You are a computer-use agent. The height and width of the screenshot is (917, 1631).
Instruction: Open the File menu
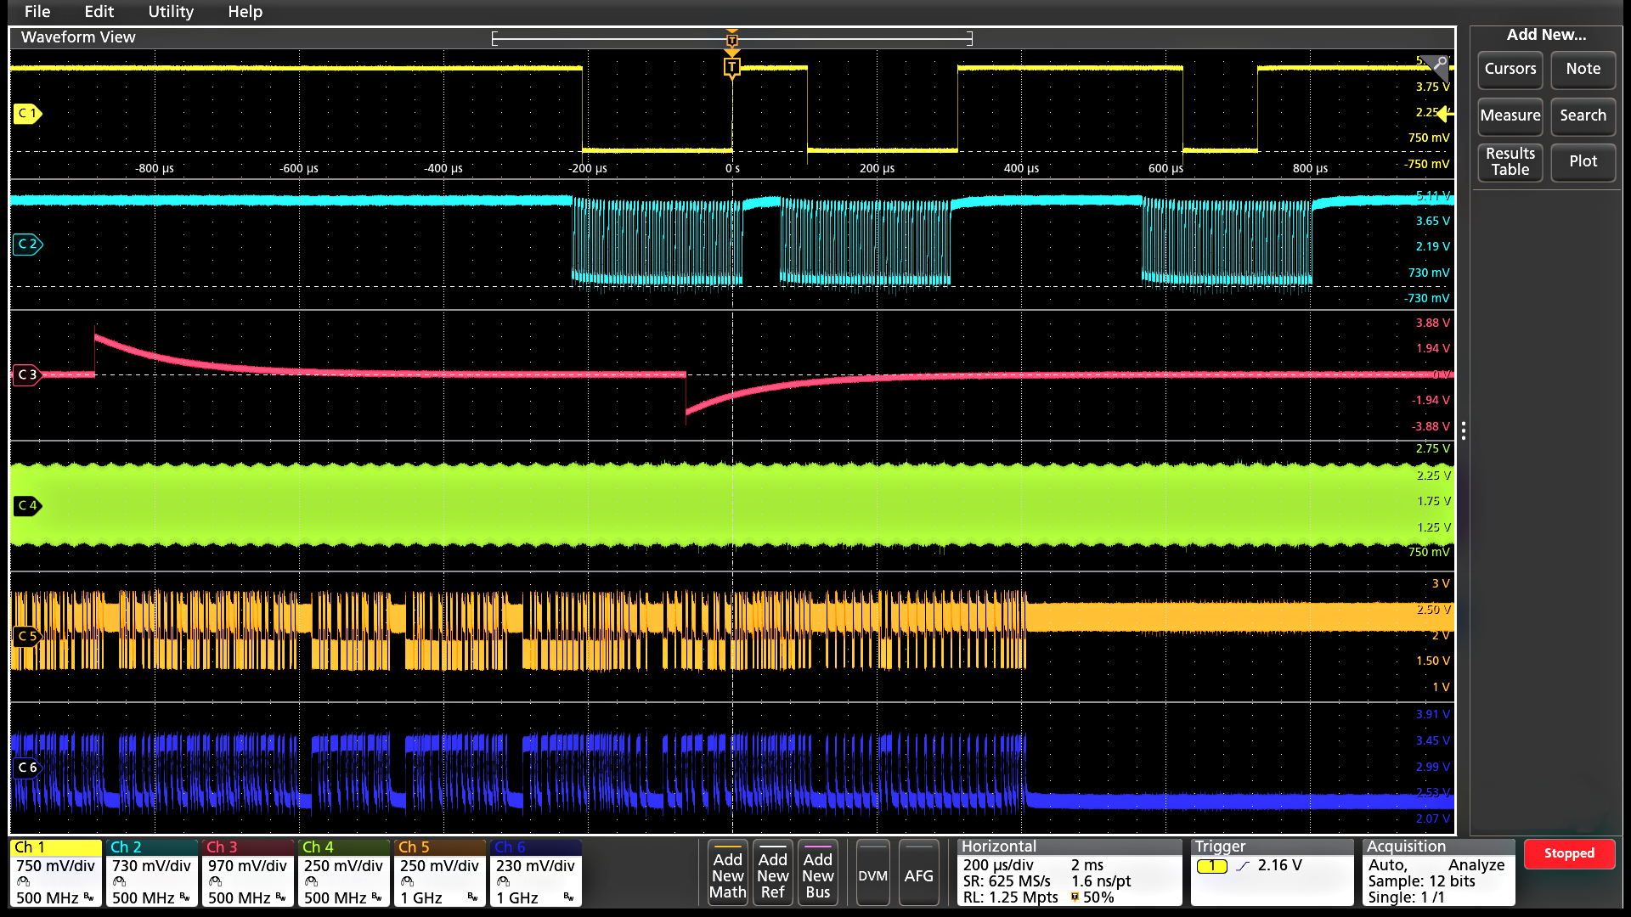pyautogui.click(x=37, y=12)
